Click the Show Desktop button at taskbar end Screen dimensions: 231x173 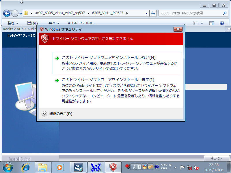[229, 168]
